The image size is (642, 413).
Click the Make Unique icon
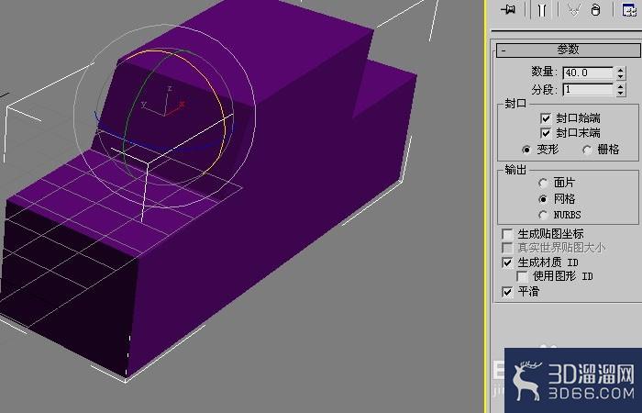pos(574,9)
